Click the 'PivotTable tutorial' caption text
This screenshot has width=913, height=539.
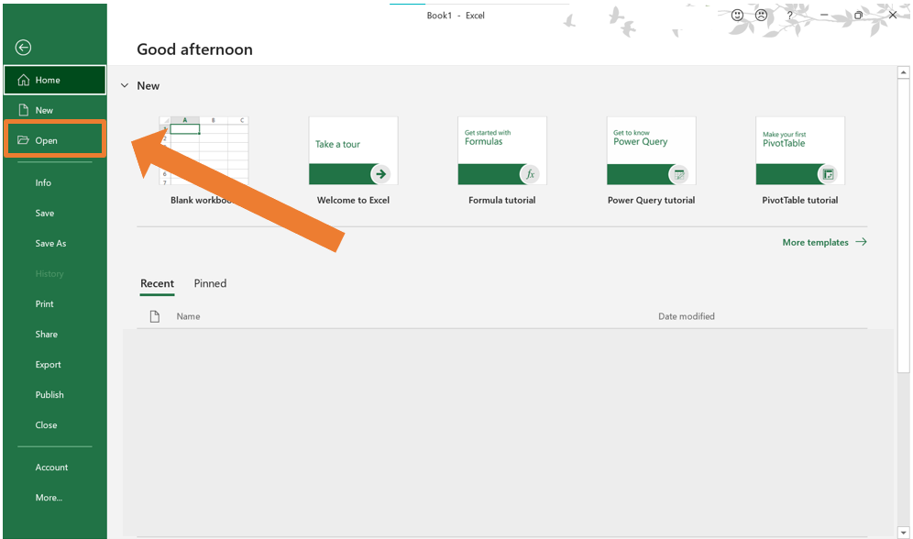coord(800,200)
